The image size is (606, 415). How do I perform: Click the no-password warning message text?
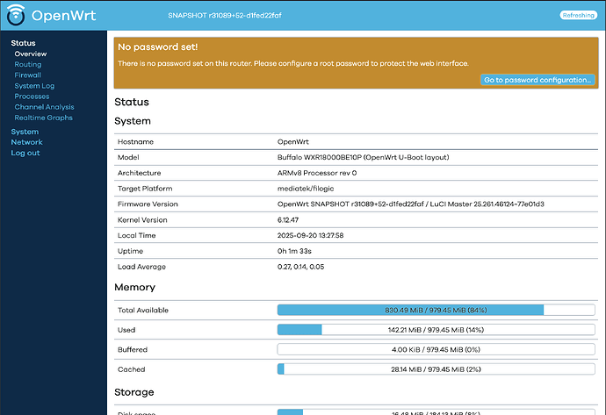pyautogui.click(x=293, y=63)
